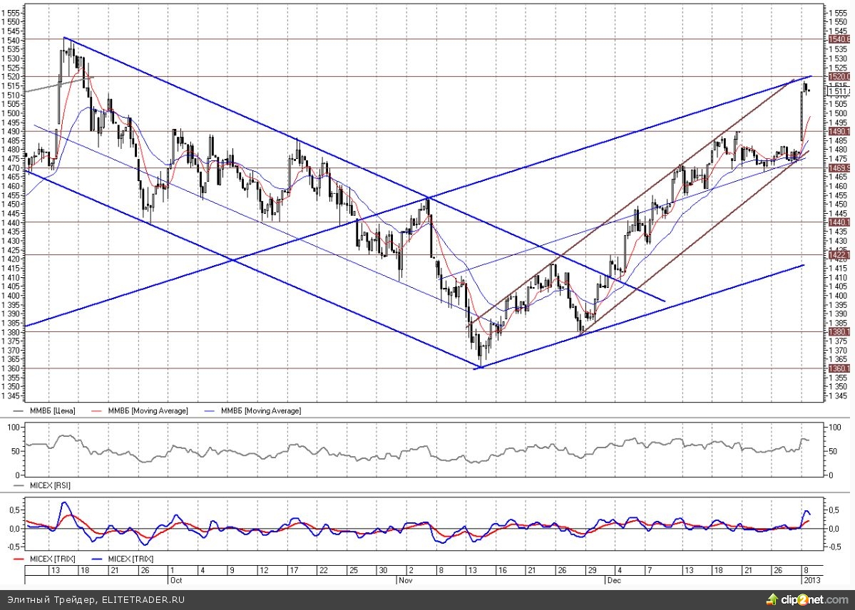Click the Dec month marker on timeline

613,580
